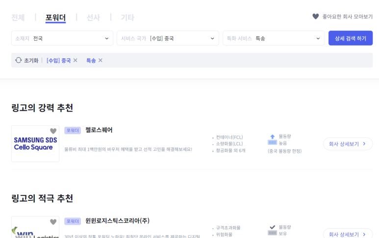Screen dimensions: 379x238
Task: Select the [수입] 중국 filter chip label
Action: tap(58, 60)
